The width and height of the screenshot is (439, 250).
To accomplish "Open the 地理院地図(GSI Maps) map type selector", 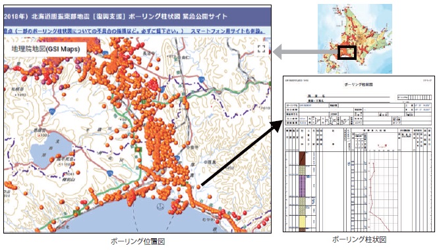I will (x=45, y=49).
